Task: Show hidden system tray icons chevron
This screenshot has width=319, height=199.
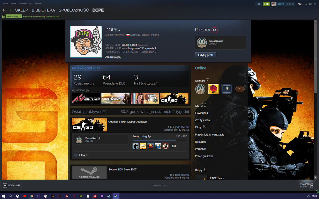Action: click(308, 196)
